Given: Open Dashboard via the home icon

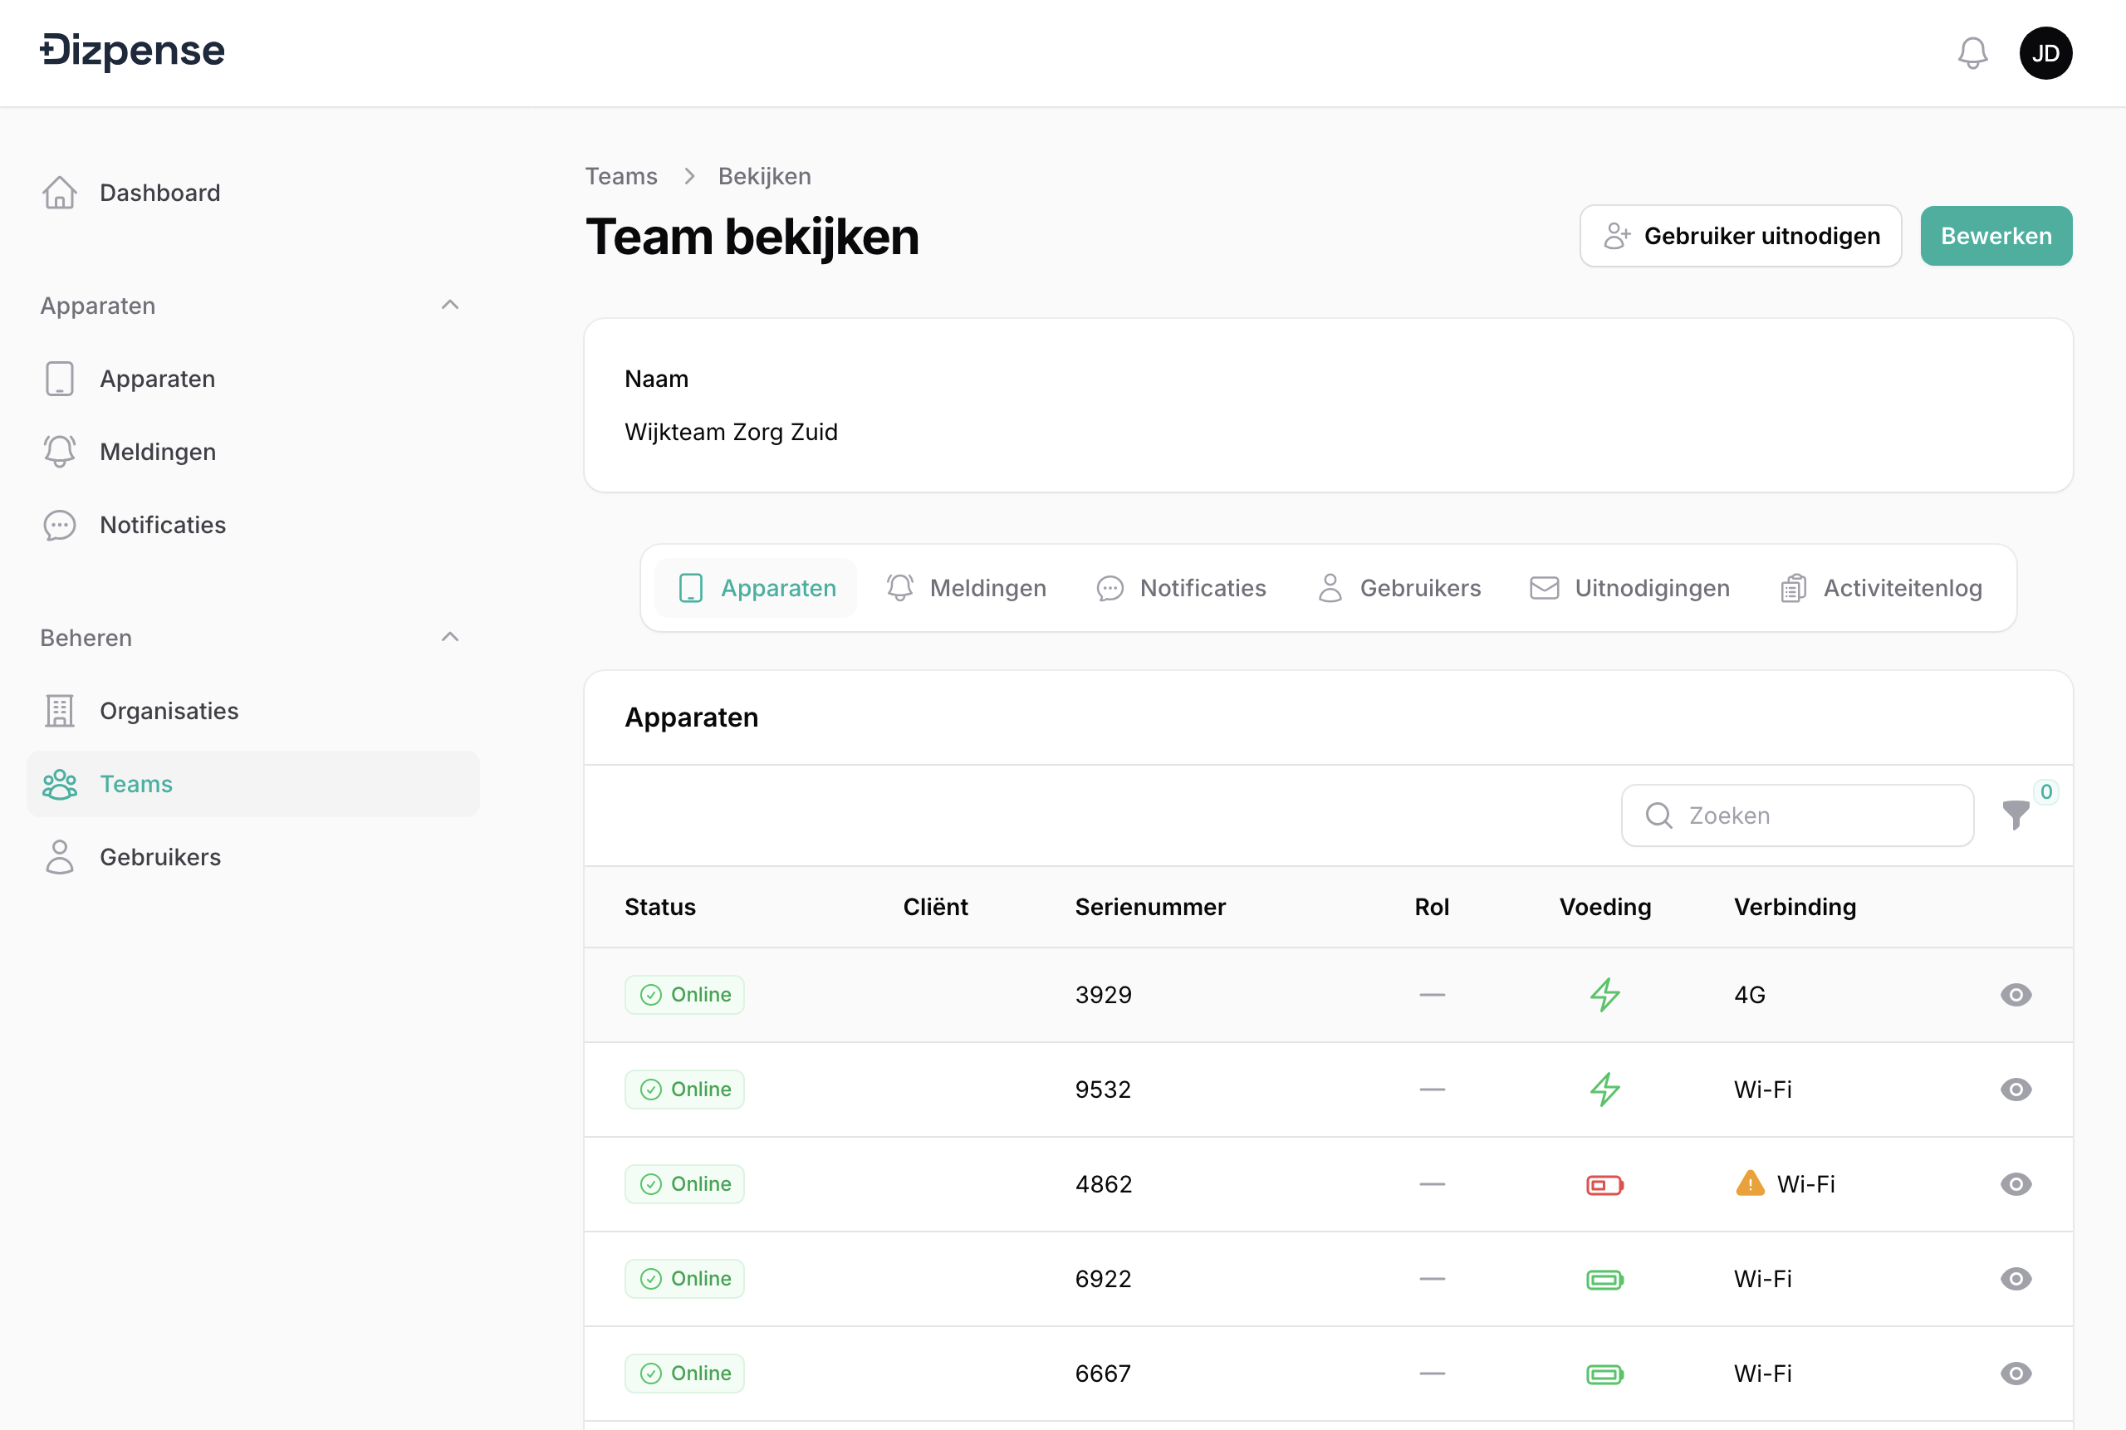Looking at the screenshot, I should coord(60,193).
